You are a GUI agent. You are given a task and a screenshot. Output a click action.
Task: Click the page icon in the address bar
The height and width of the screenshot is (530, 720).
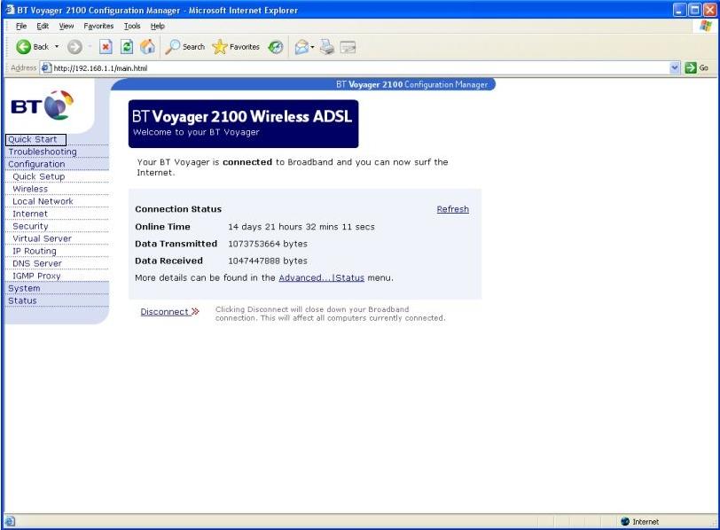pyautogui.click(x=46, y=68)
